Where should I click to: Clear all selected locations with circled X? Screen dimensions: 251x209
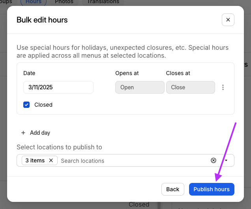tap(214, 160)
